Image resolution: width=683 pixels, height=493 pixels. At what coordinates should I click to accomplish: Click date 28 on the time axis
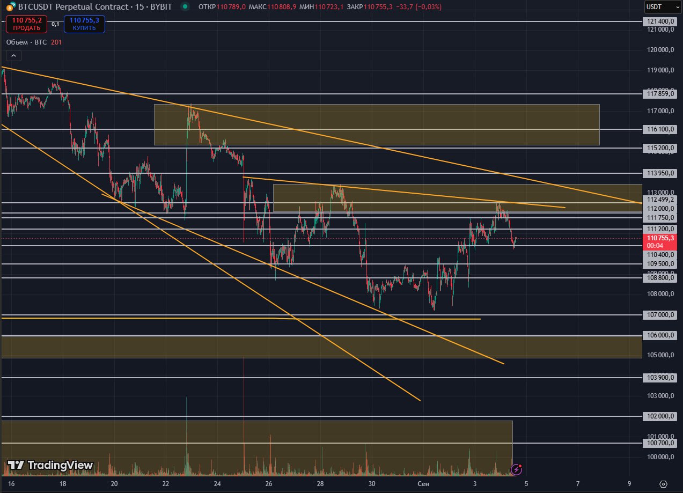(x=320, y=484)
